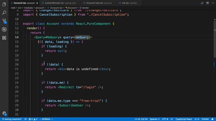Click the SubscribeUser component
The width and height of the screenshot is (216, 121).
click(x=71, y=105)
